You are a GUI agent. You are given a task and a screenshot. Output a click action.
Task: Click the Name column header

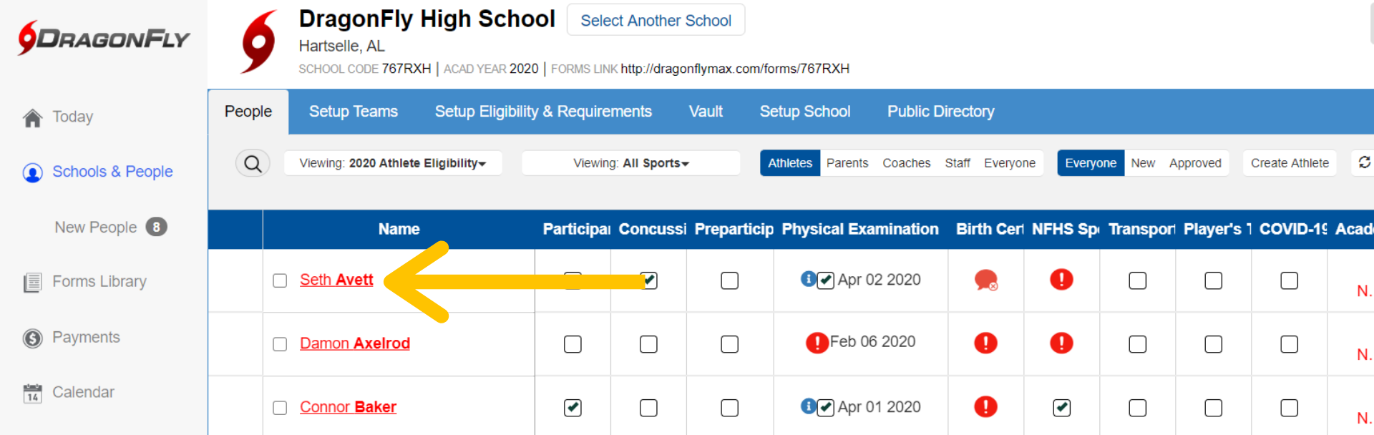coord(399,229)
